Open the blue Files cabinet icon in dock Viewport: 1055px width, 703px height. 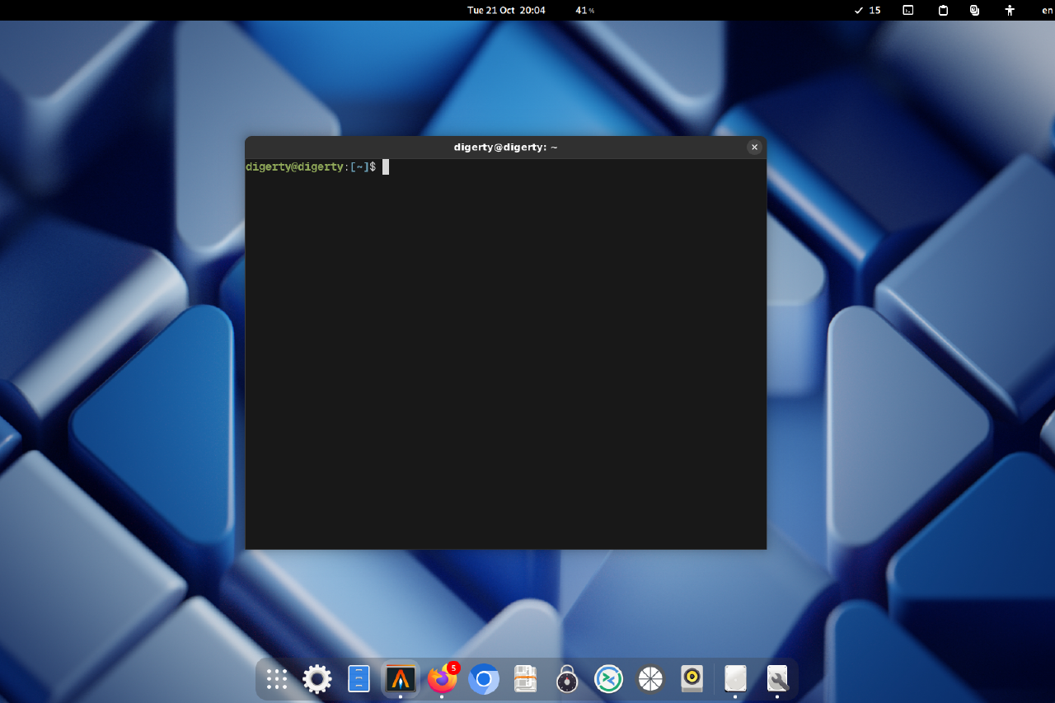359,679
